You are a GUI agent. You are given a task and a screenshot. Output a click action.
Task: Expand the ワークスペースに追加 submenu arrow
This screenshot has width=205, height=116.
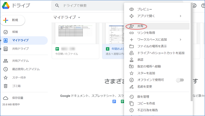(x=180, y=40)
